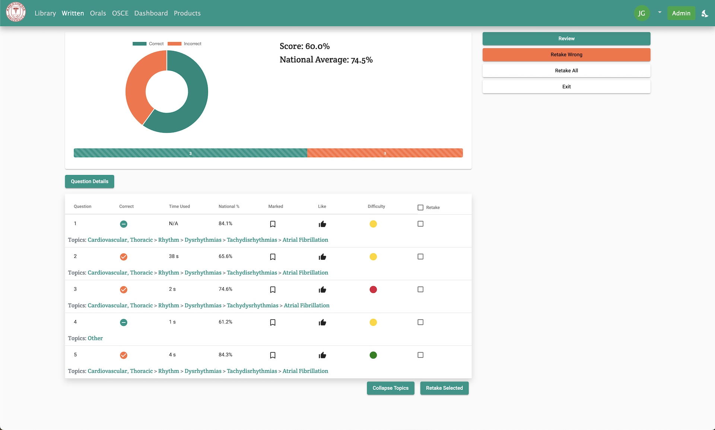
Task: Click the JG user avatar
Action: [641, 13]
